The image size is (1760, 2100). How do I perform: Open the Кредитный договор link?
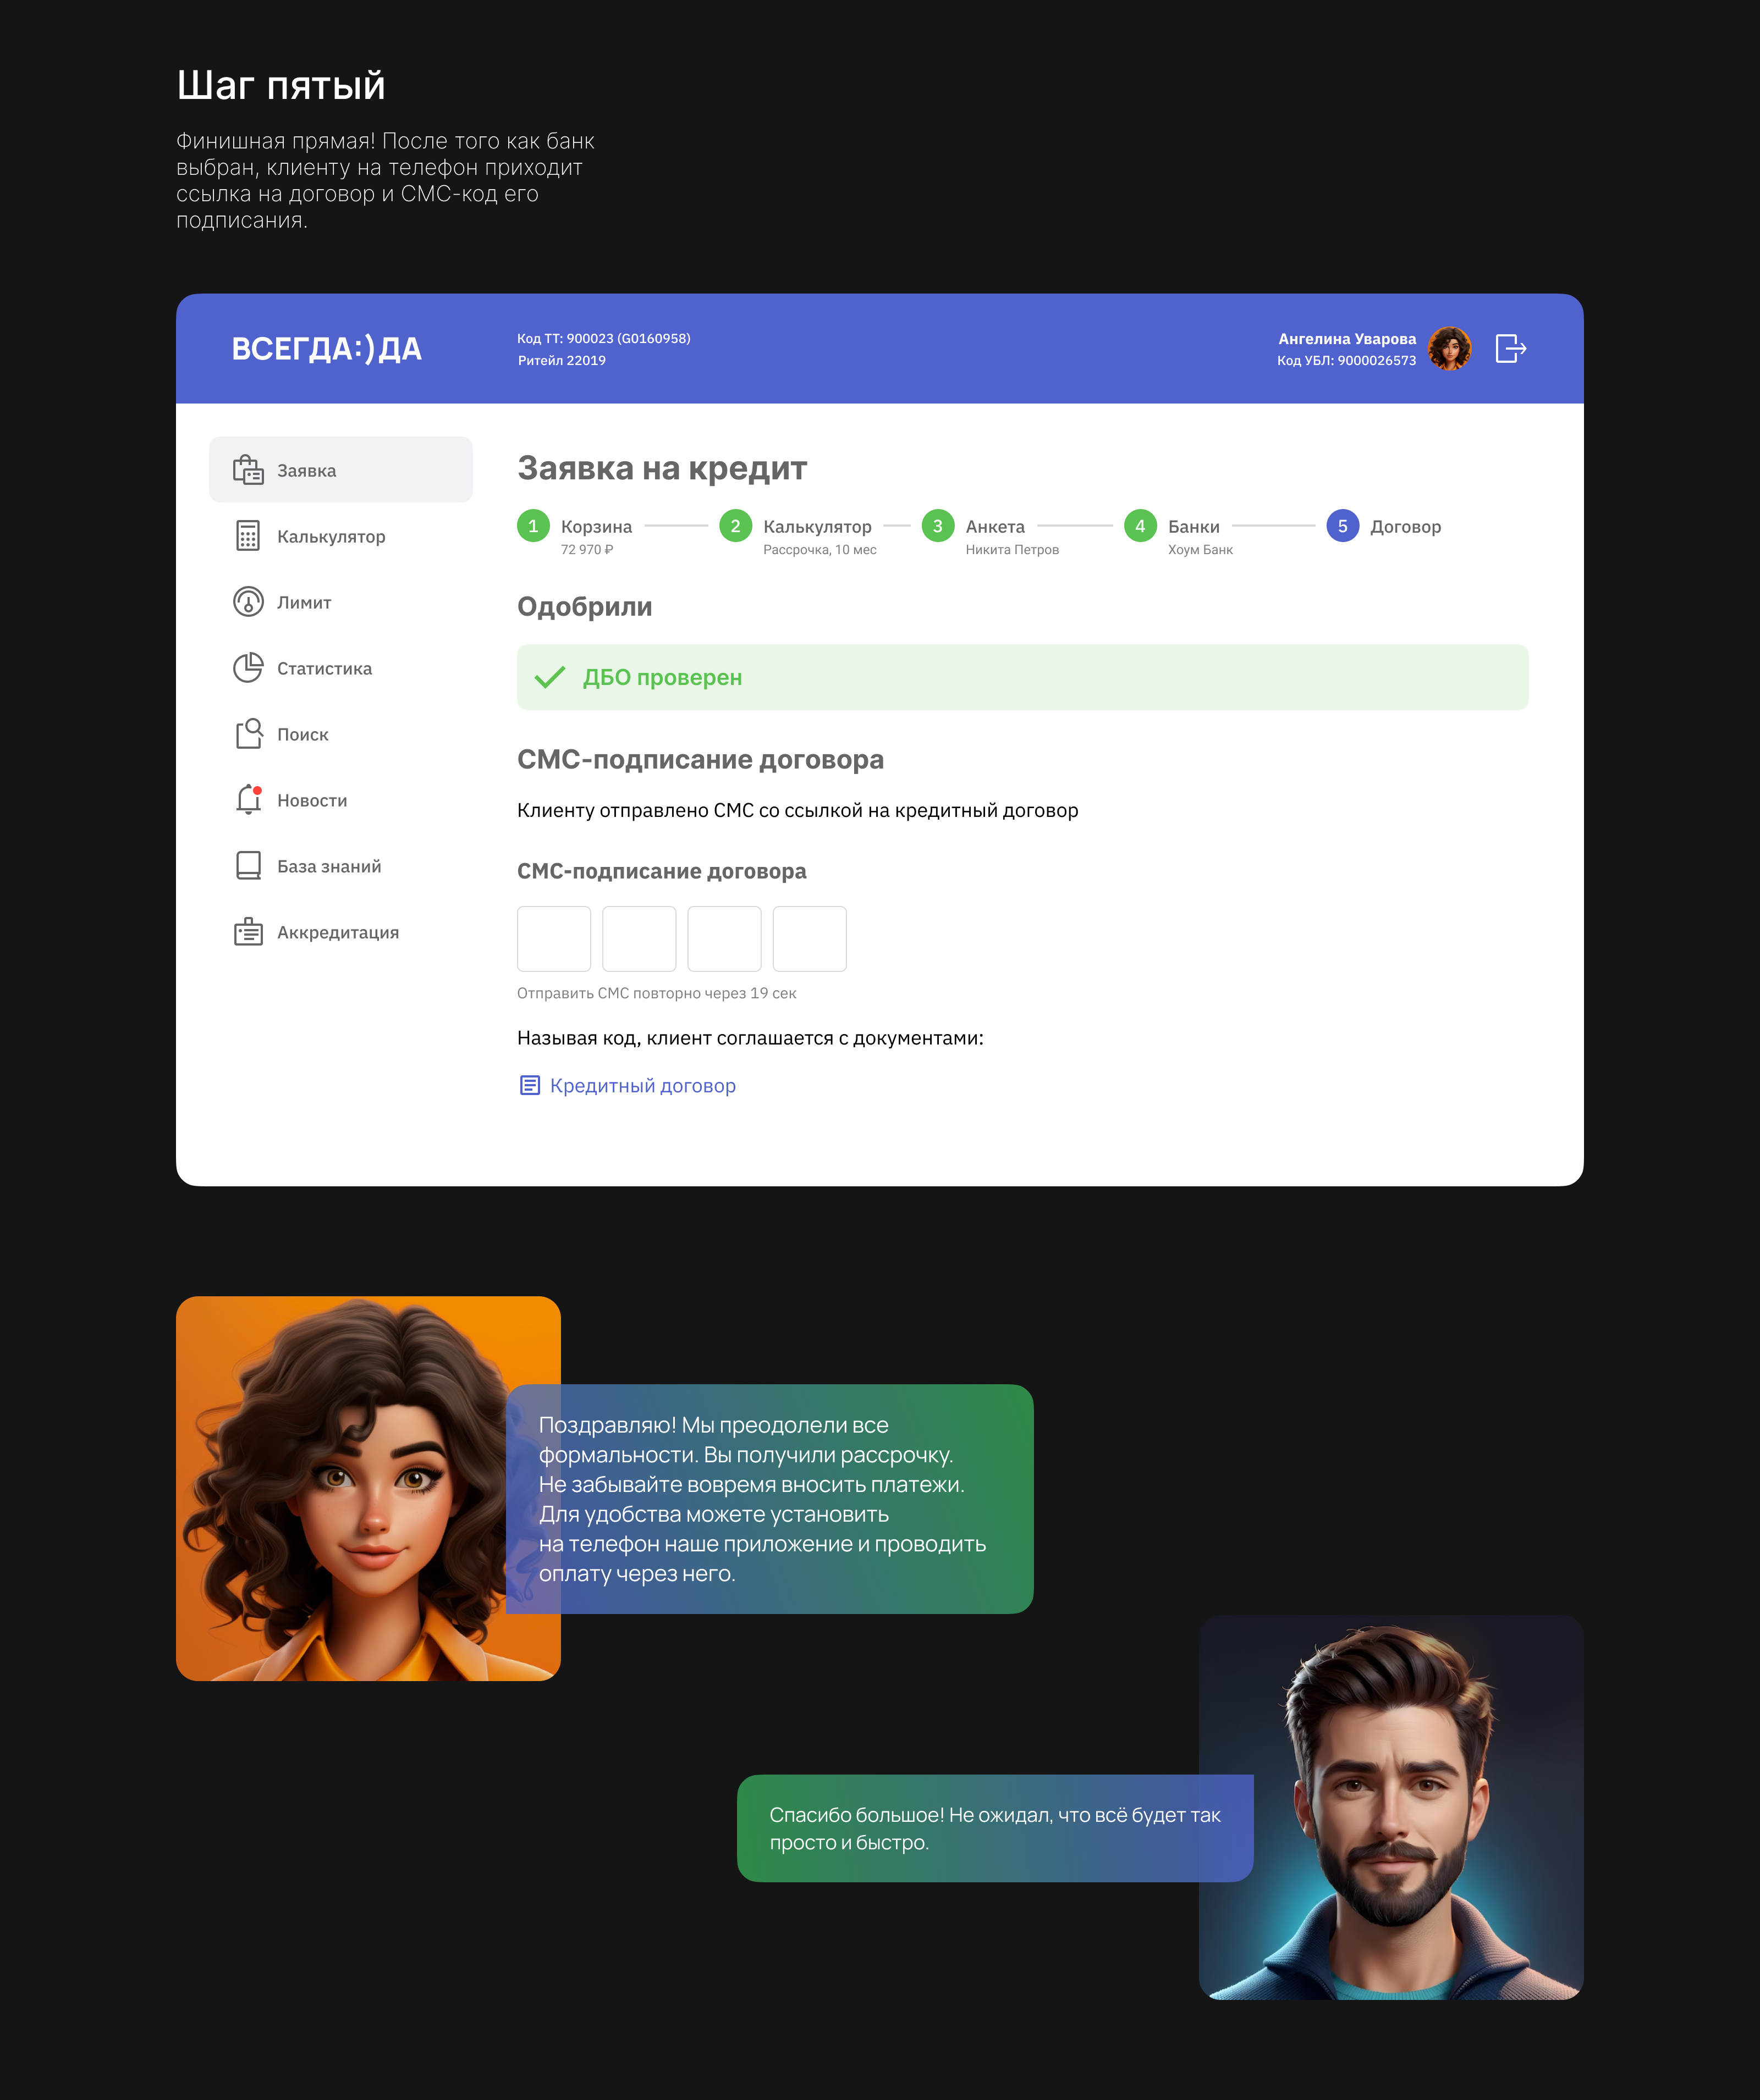[642, 1086]
